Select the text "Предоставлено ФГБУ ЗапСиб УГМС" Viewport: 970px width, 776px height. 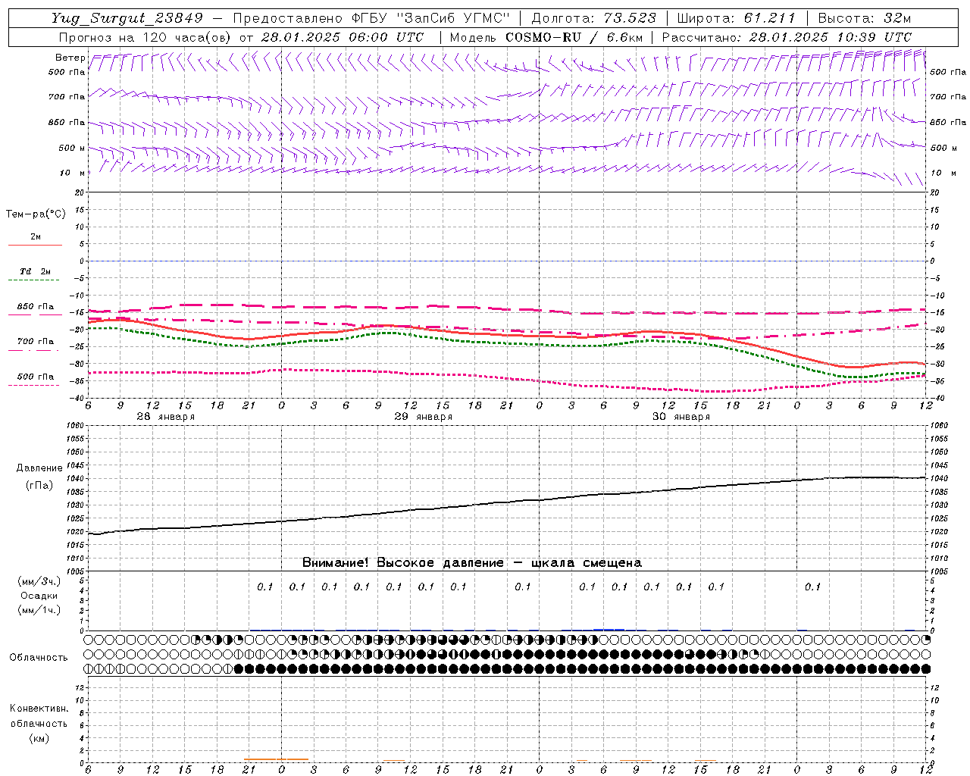click(372, 18)
